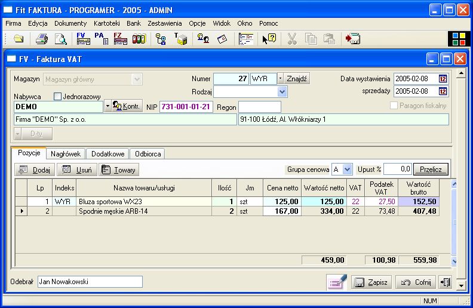Click the Towary button
Viewport: 473px width, 308px height.
[119, 170]
